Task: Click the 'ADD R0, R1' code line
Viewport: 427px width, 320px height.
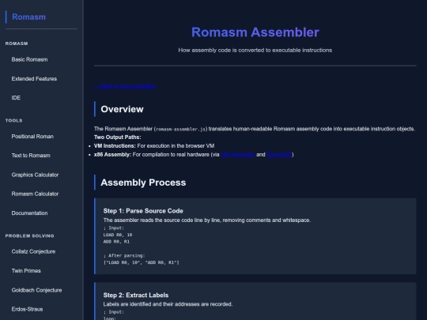Action: pos(116,242)
